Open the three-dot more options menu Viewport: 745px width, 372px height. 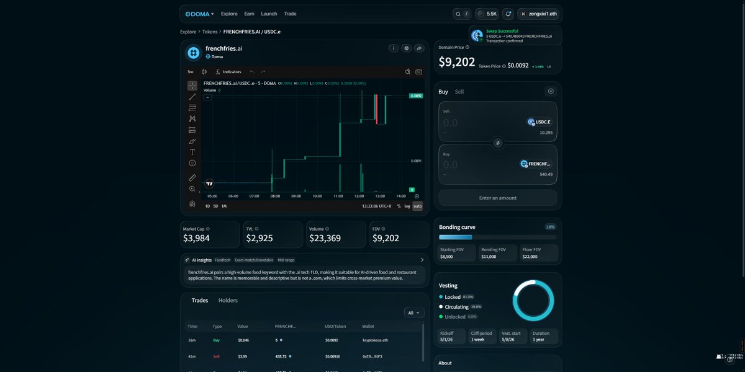tap(394, 48)
